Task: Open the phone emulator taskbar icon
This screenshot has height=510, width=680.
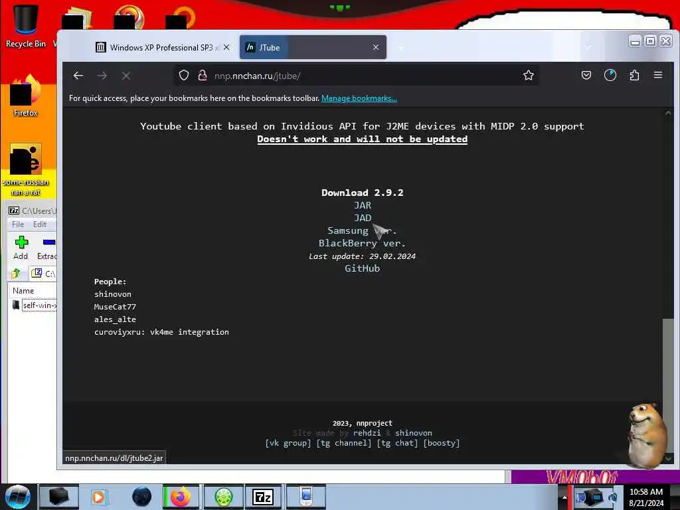Action: [306, 497]
